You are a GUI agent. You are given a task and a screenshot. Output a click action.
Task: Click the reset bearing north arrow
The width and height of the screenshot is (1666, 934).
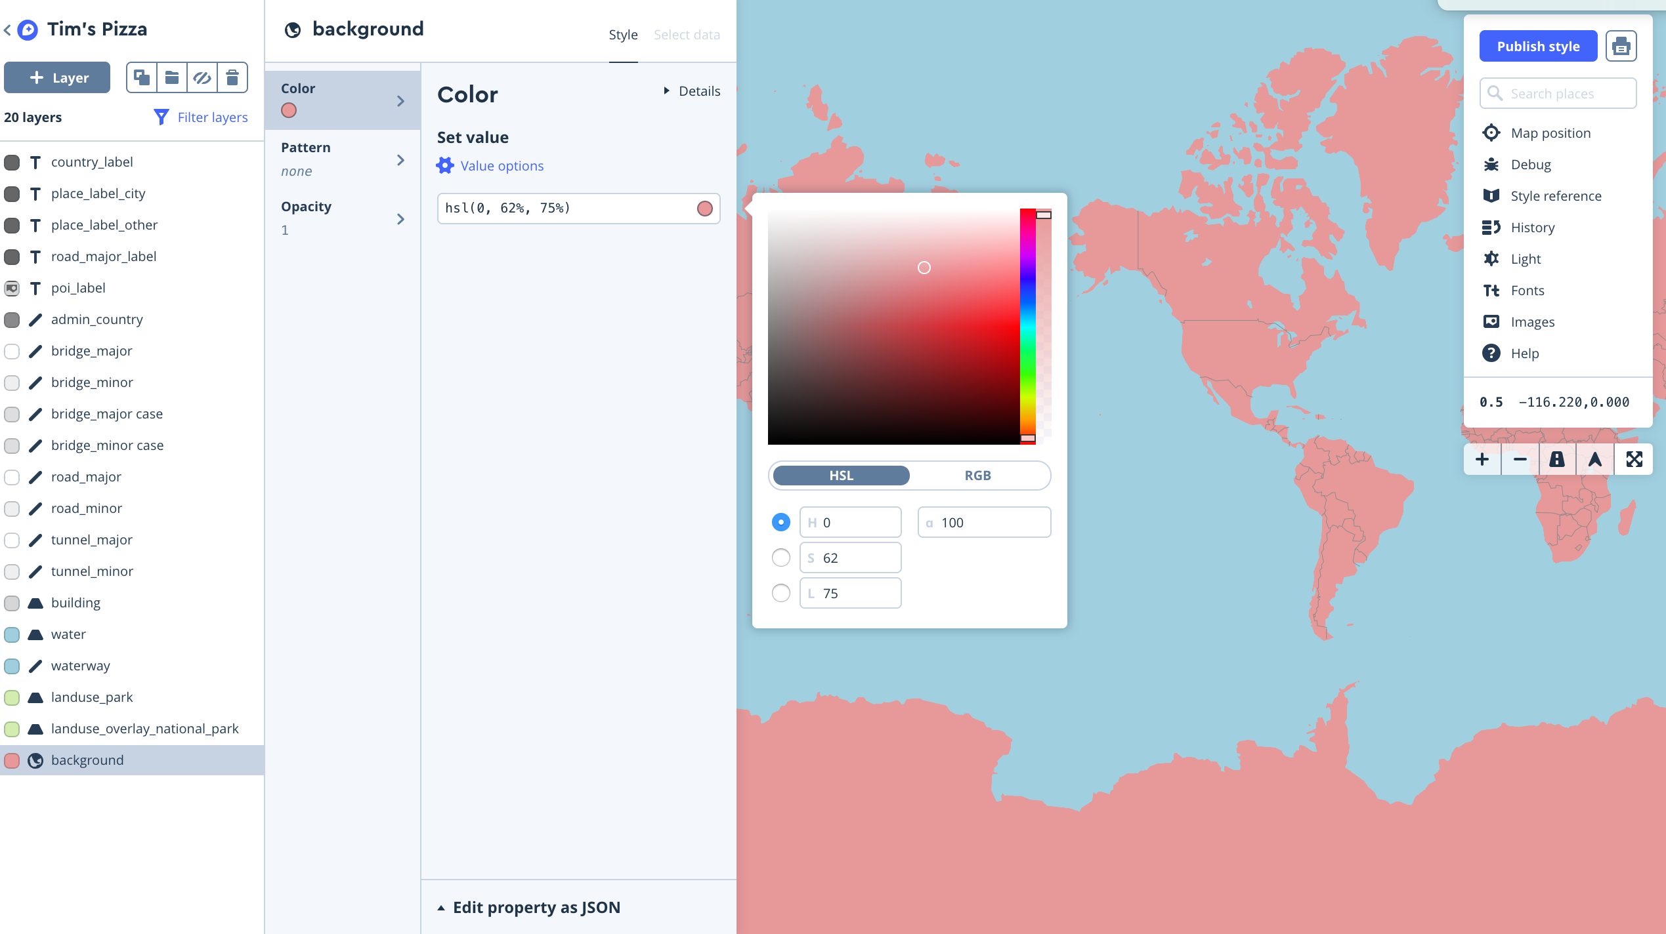[x=1595, y=459]
